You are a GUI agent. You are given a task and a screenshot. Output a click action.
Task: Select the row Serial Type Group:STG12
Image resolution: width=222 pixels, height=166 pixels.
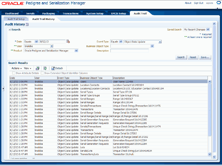(x=109, y=95)
